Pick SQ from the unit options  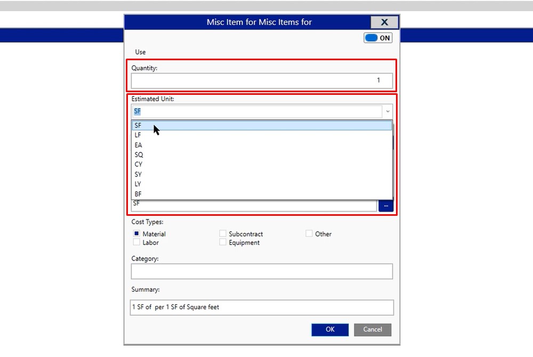pyautogui.click(x=261, y=155)
